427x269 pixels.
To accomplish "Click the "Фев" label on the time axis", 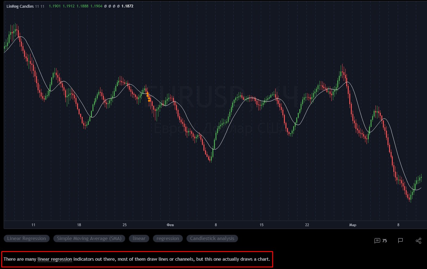I will click(170, 225).
